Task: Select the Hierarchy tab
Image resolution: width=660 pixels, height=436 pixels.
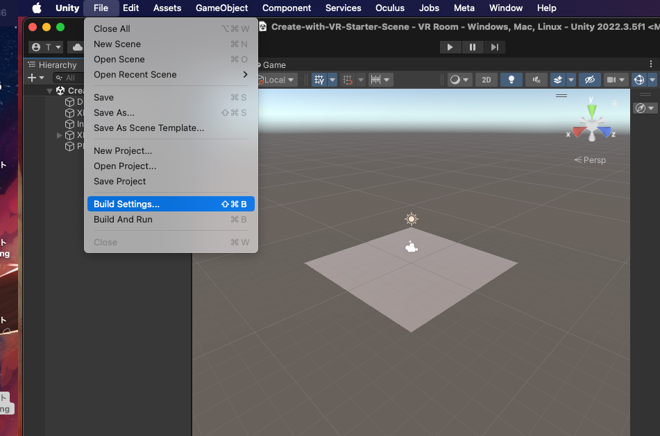Action: pyautogui.click(x=53, y=64)
